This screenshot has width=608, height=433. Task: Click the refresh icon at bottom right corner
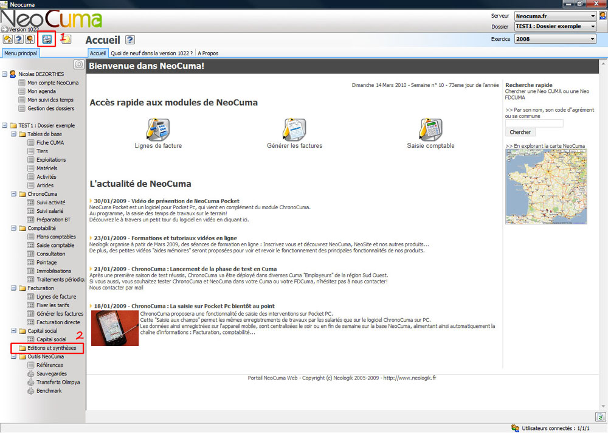tap(600, 417)
